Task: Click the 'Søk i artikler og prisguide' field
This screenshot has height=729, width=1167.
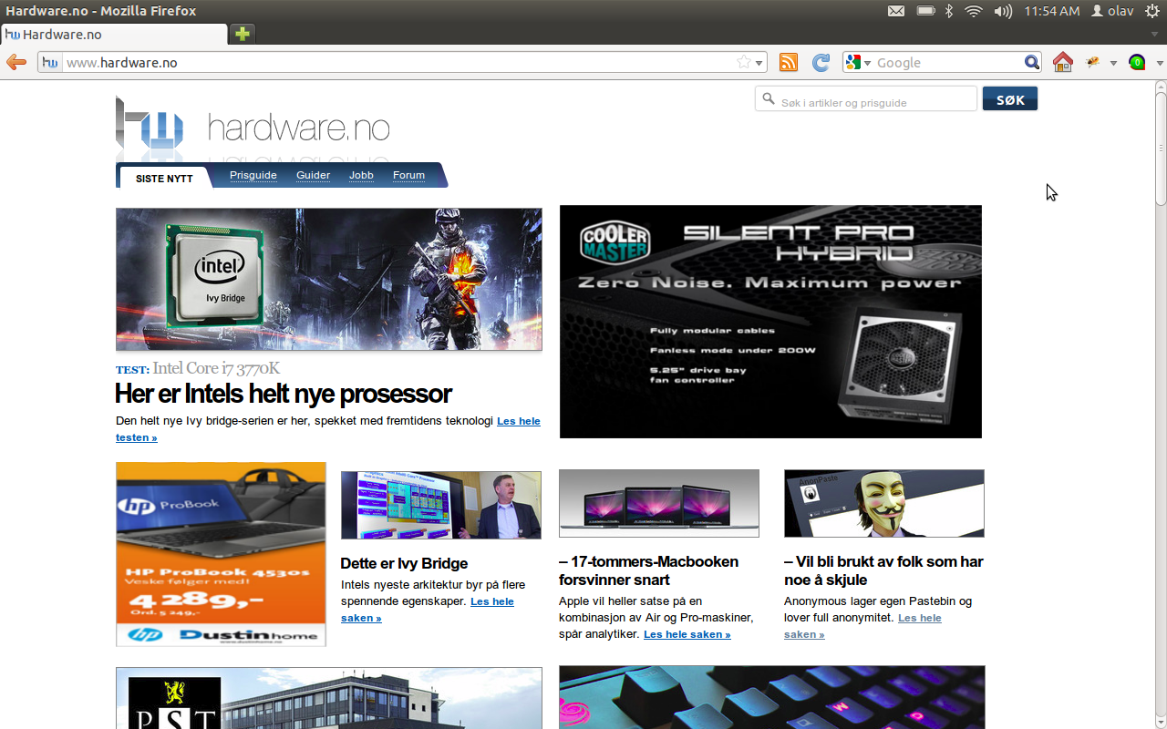Action: coord(866,99)
